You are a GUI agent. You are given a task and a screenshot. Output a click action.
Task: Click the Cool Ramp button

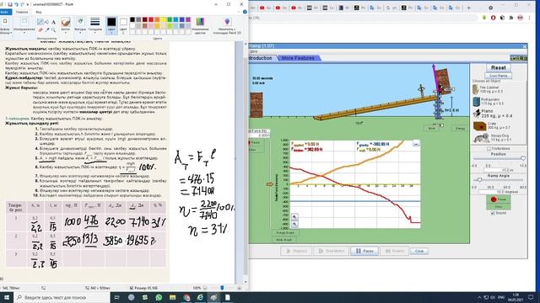pos(498,76)
